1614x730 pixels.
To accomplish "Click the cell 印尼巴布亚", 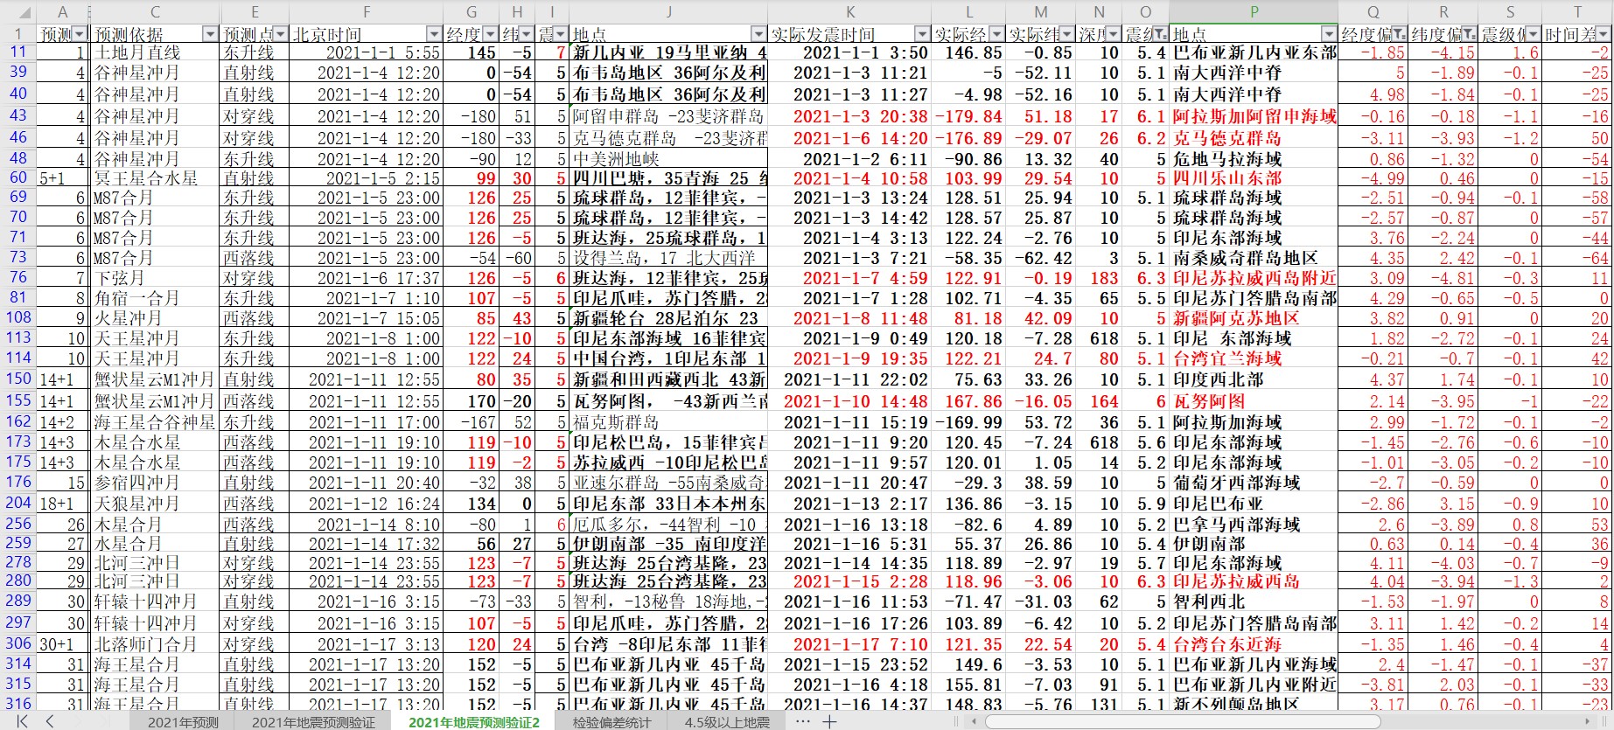I will click(x=1254, y=504).
